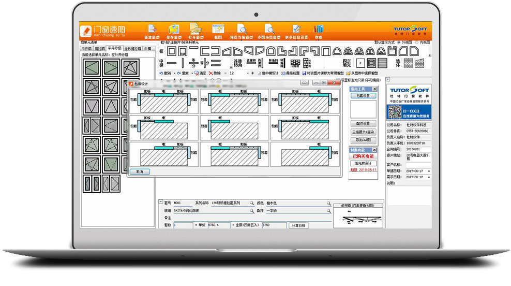
Task: Switch to the 平开扇 tab
Action: (86, 49)
